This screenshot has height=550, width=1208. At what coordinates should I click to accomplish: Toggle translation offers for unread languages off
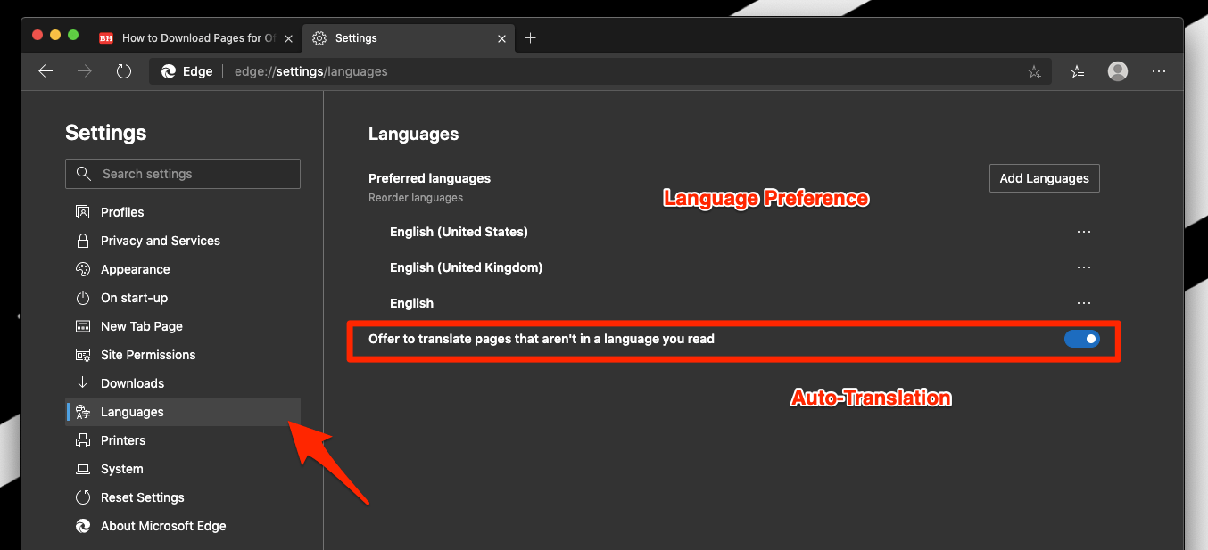[1082, 339]
